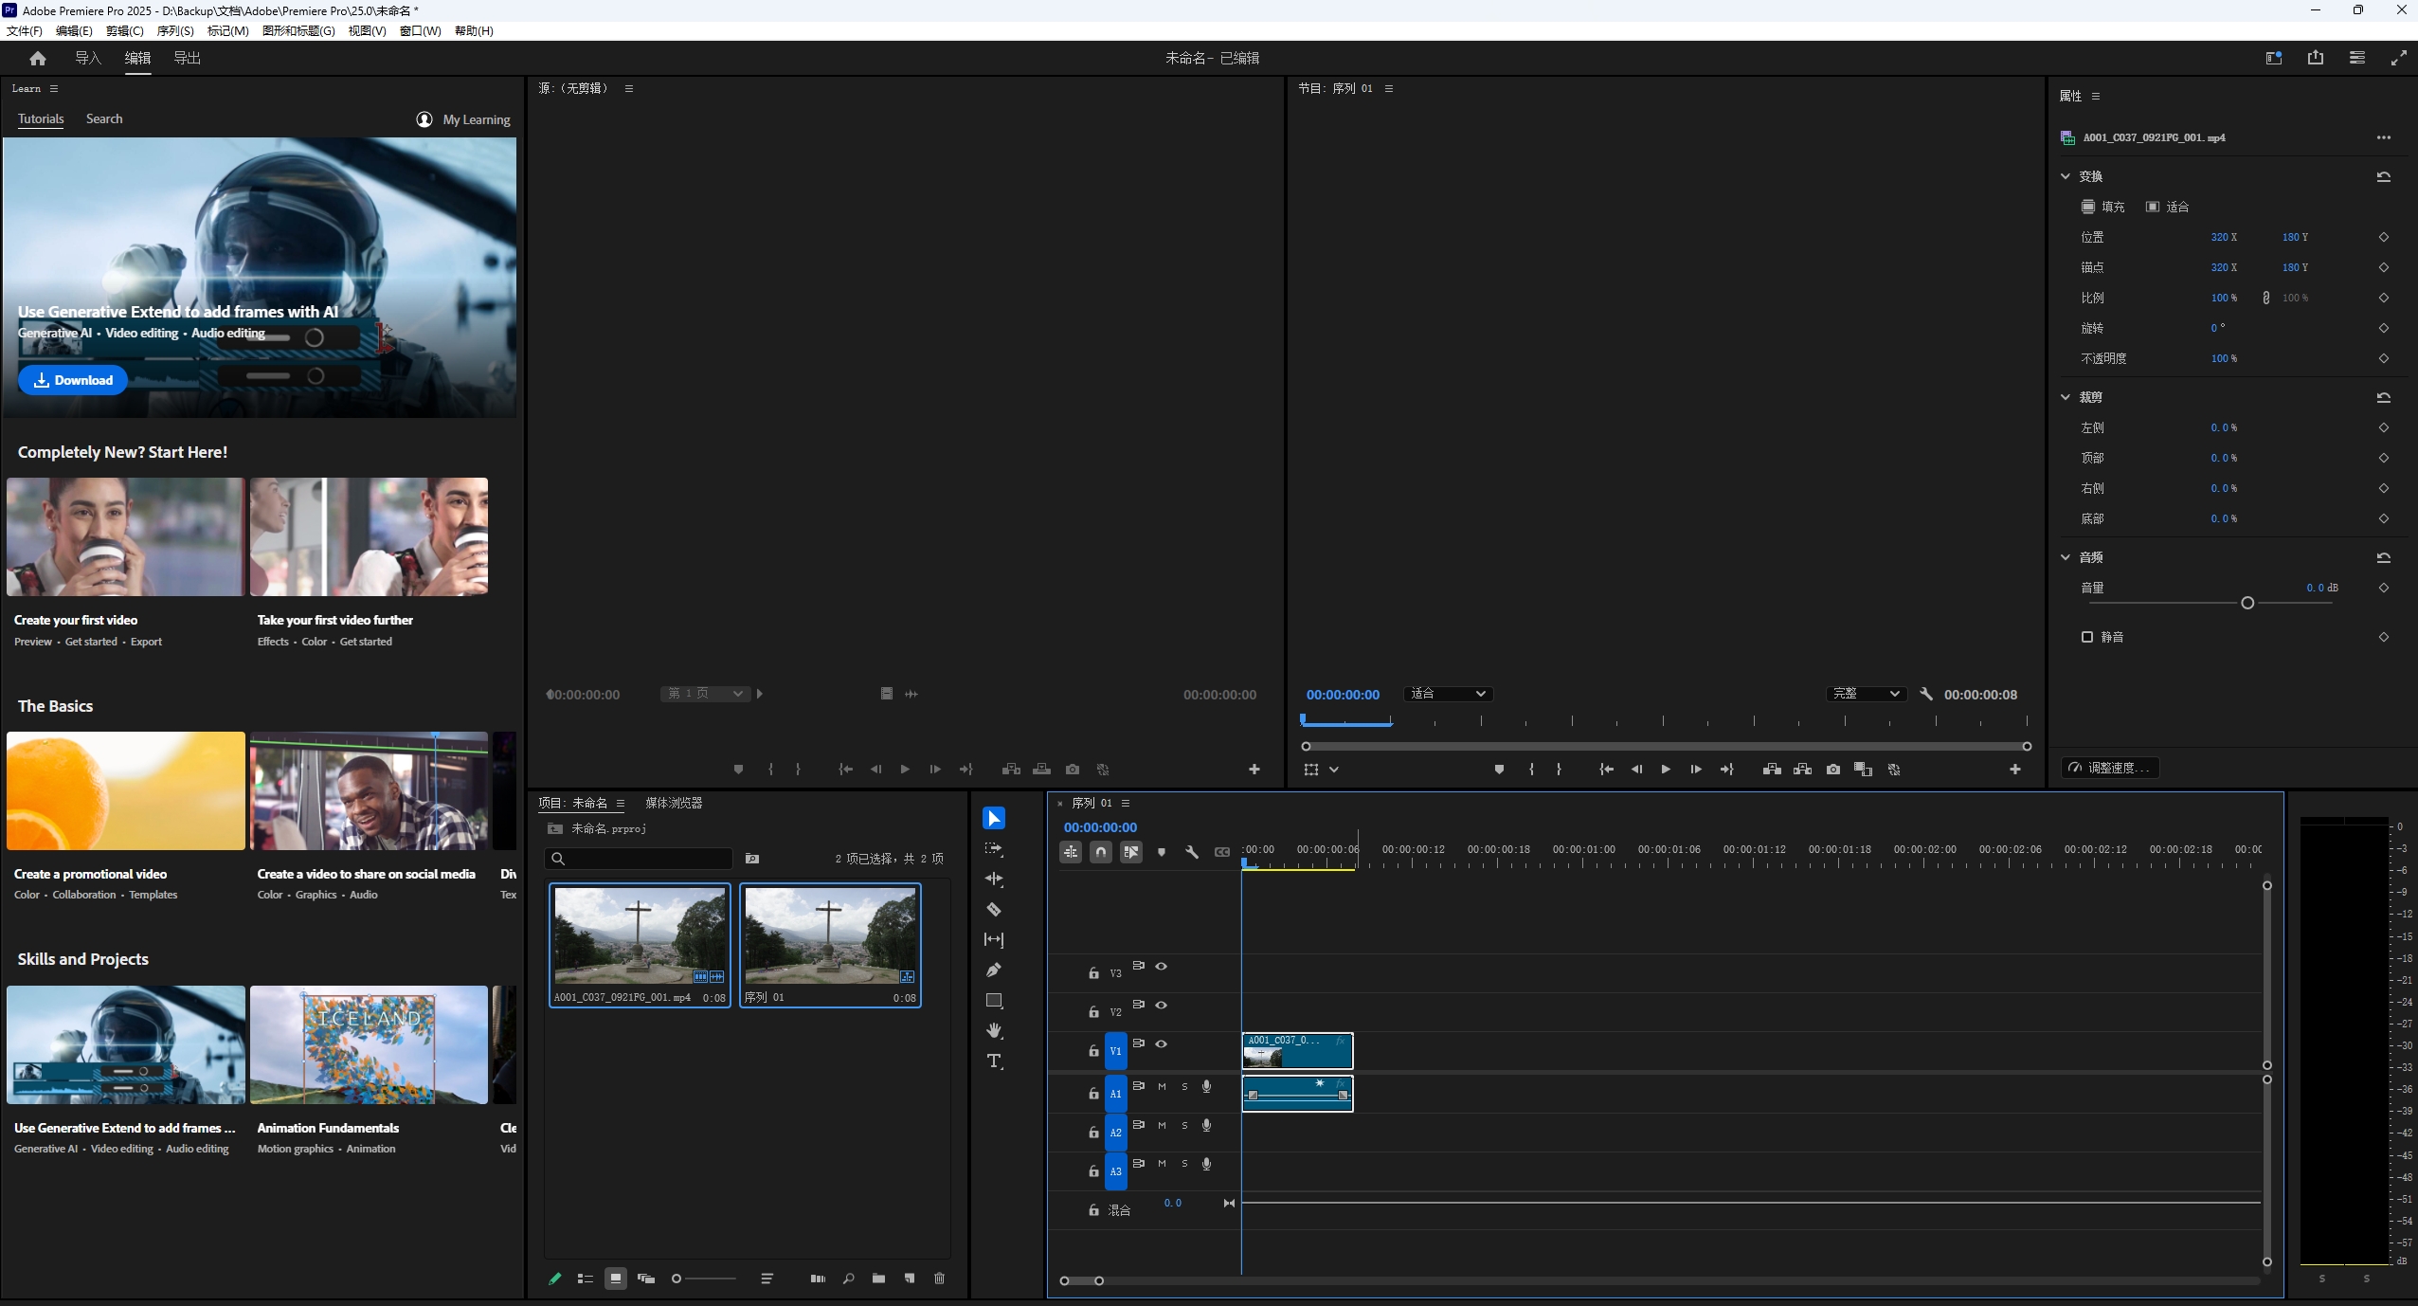The image size is (2418, 1306).
Task: Select the 序列 01 thumbnail in Project panel
Action: tap(829, 936)
